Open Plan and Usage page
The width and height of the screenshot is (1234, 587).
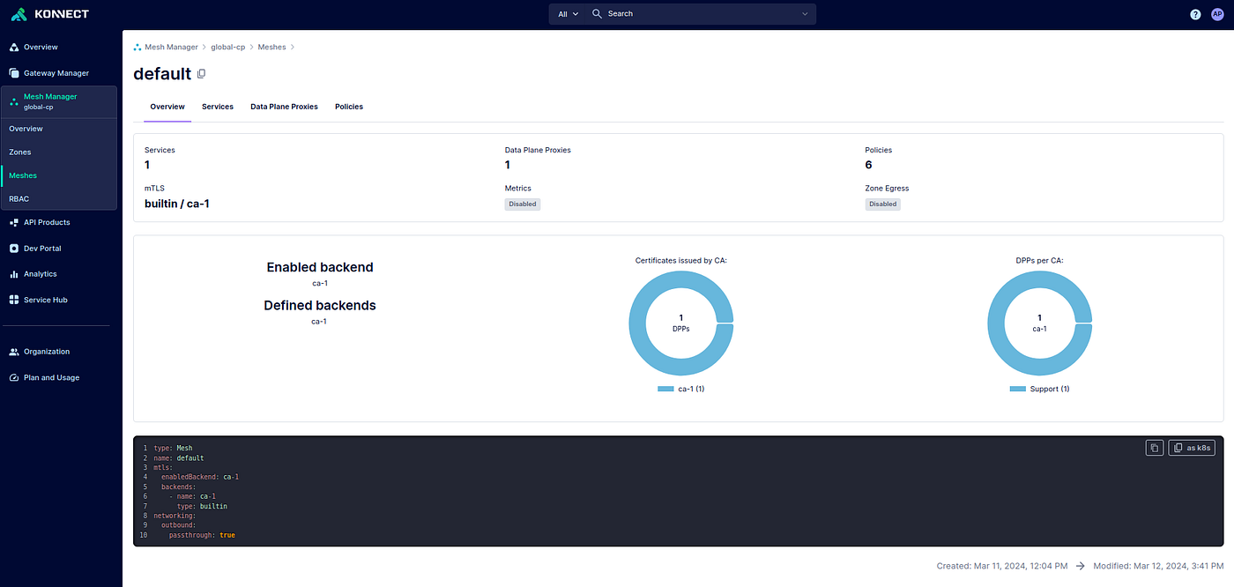(x=51, y=377)
